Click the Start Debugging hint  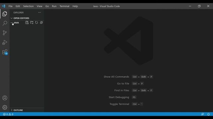[119, 97]
